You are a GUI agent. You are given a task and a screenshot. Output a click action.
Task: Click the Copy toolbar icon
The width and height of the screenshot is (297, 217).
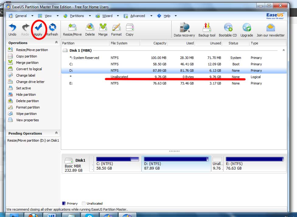[x=130, y=29]
